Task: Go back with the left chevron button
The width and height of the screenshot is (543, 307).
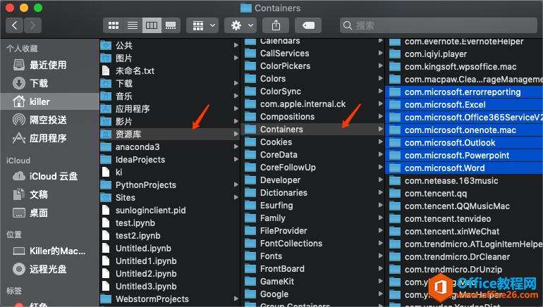Action: [x=15, y=25]
